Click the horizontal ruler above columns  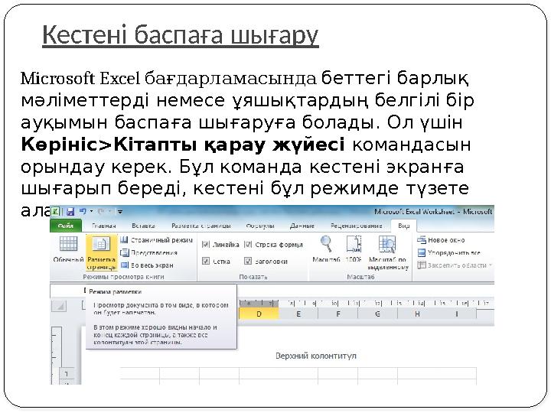(x=366, y=303)
